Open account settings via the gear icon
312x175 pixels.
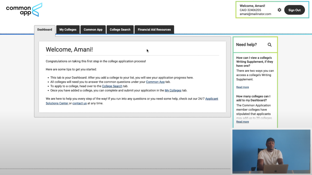[279, 10]
